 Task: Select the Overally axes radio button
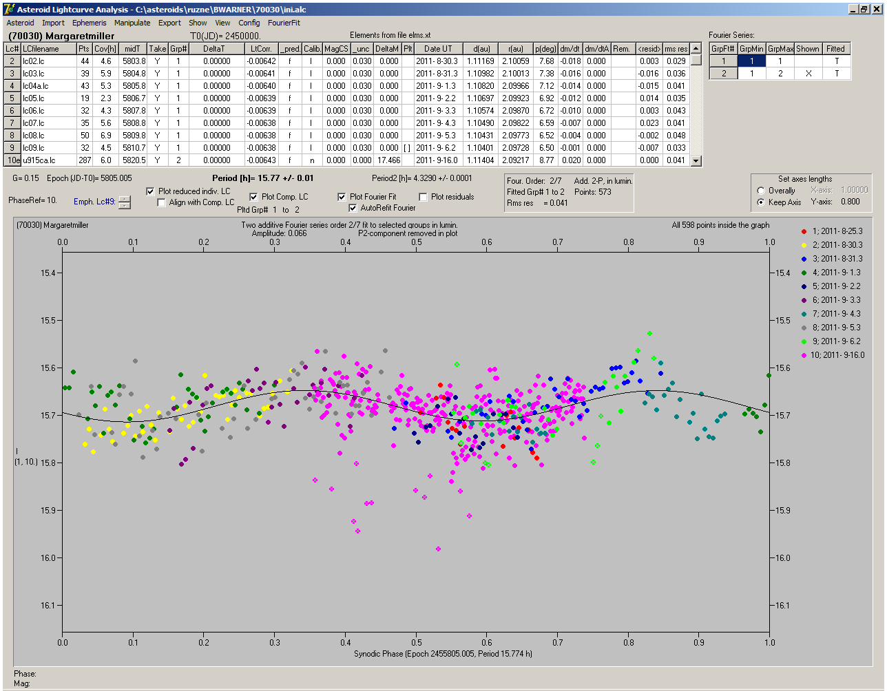(761, 191)
